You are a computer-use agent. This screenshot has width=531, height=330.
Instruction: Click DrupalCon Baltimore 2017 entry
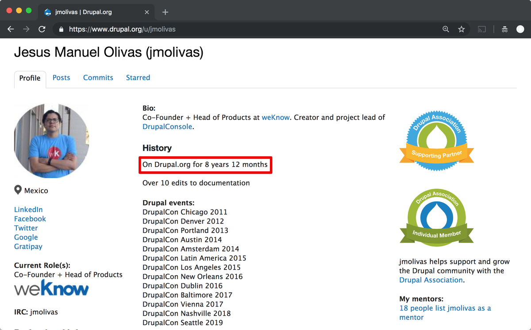point(187,295)
